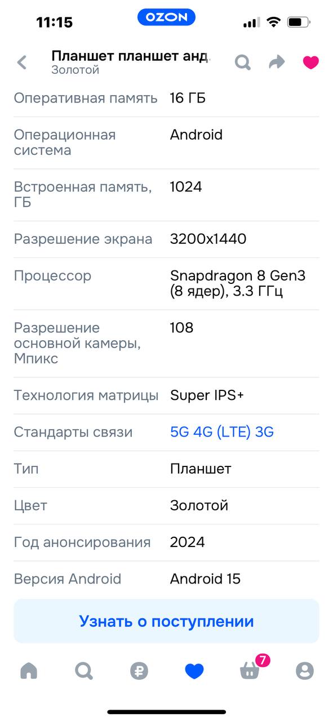
Task: Open search from the top bar
Action: pyautogui.click(x=243, y=63)
